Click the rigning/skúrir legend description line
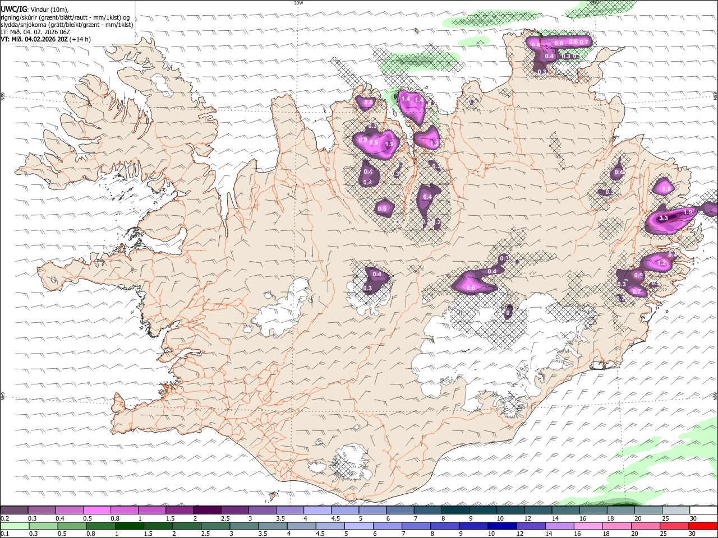 (x=65, y=17)
